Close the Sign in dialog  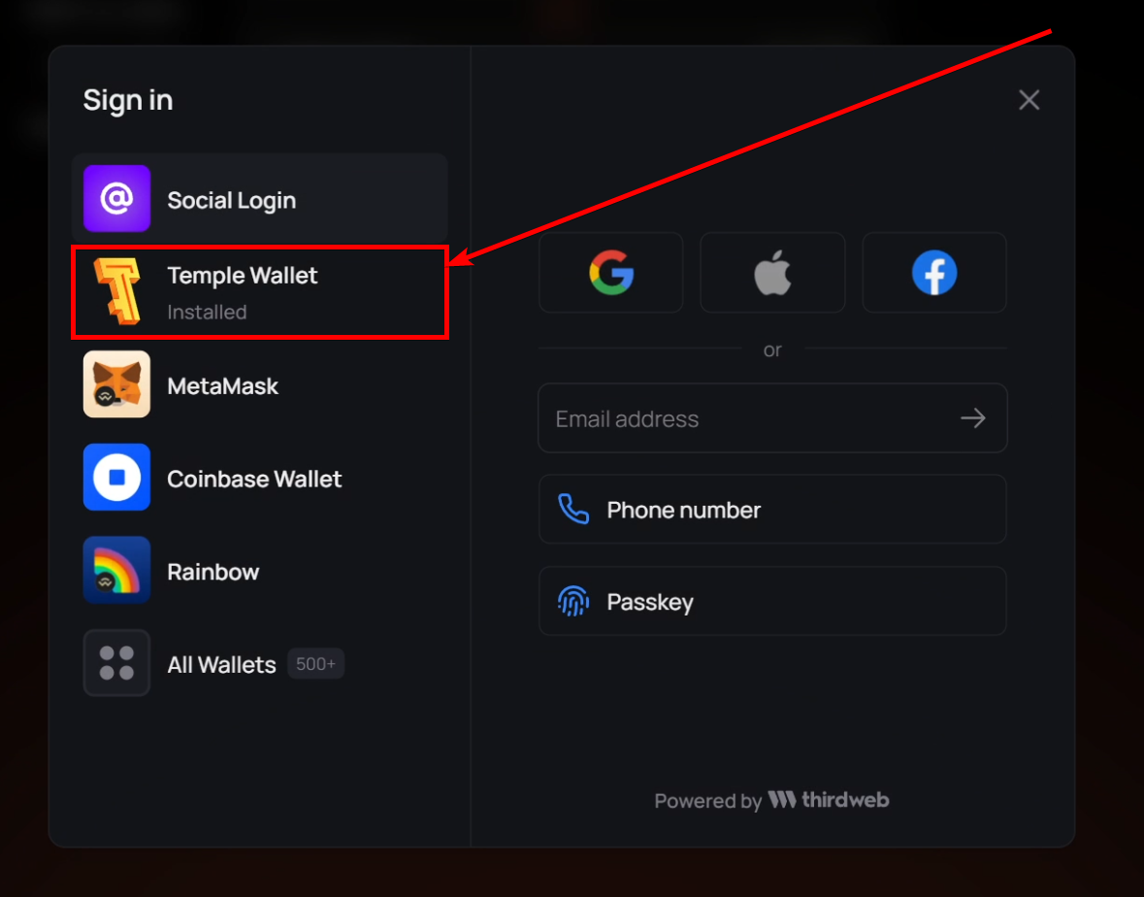(1029, 100)
